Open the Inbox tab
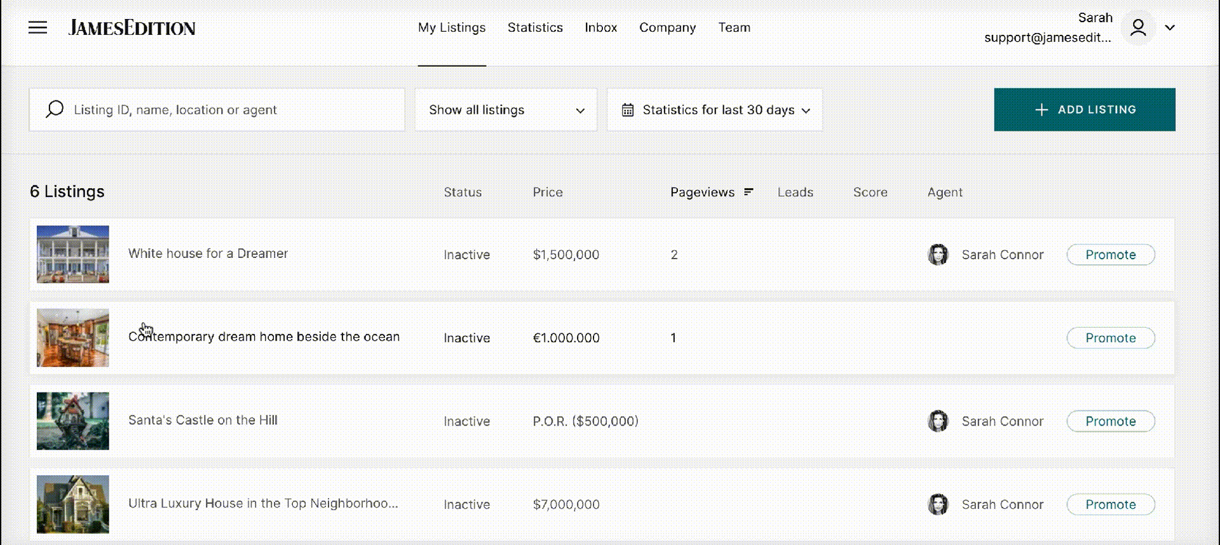 (x=601, y=27)
